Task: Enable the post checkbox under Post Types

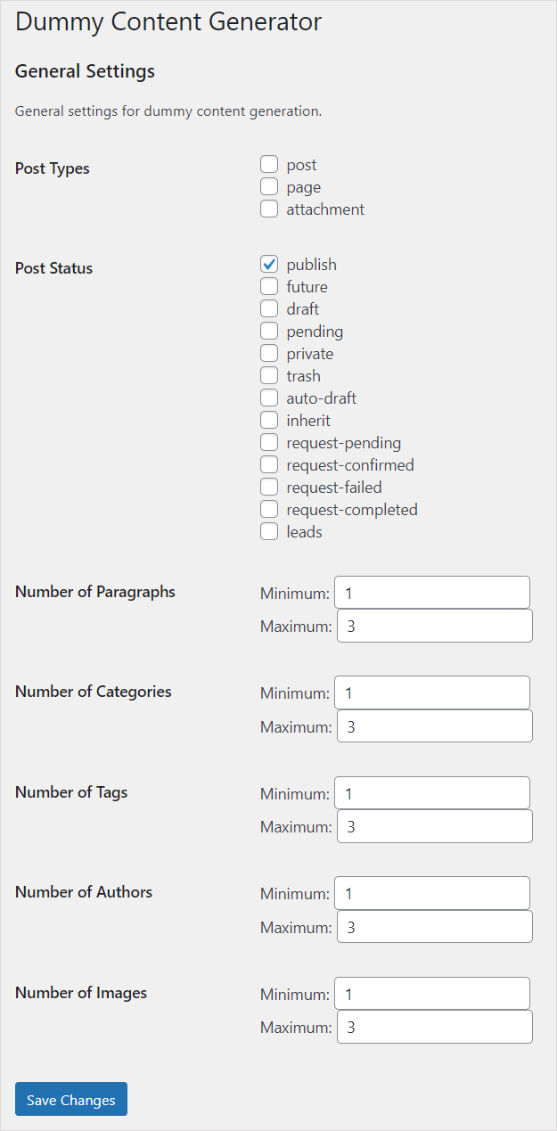Action: coord(269,164)
